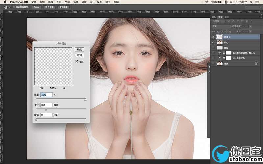Switch to the 色板 tab
The image size is (263, 164).
pos(227,17)
